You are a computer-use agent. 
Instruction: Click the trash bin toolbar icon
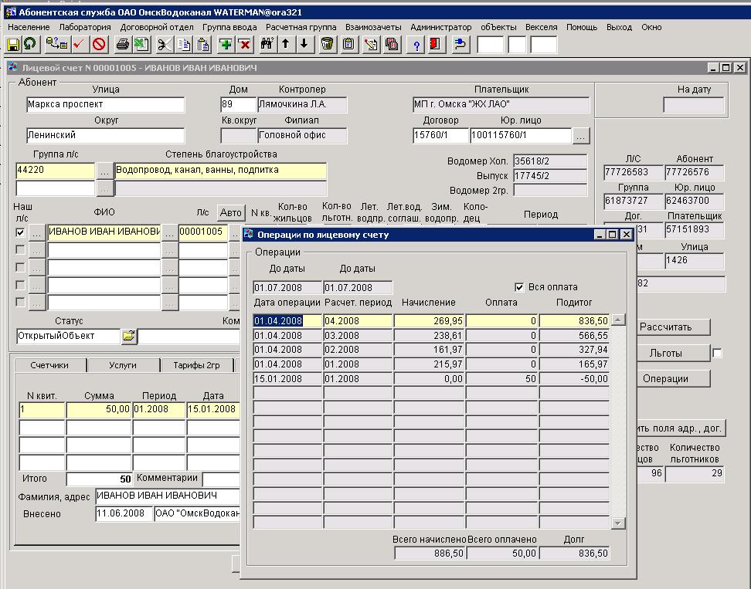(328, 44)
